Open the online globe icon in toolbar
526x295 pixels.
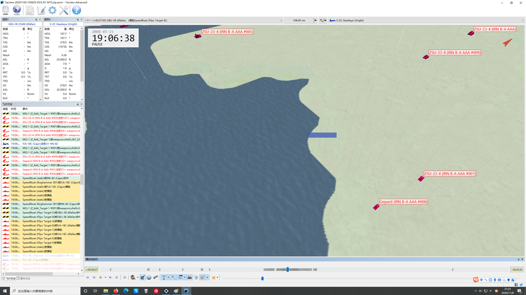click(x=17, y=10)
